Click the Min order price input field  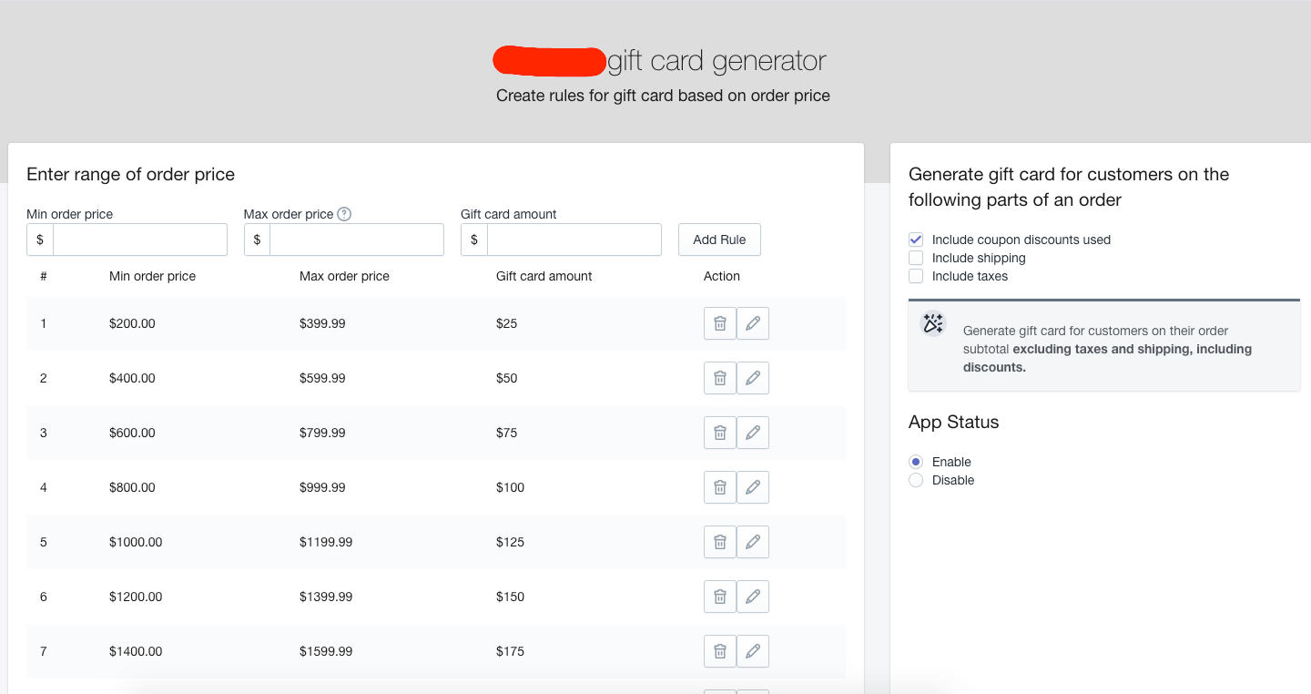tap(139, 240)
